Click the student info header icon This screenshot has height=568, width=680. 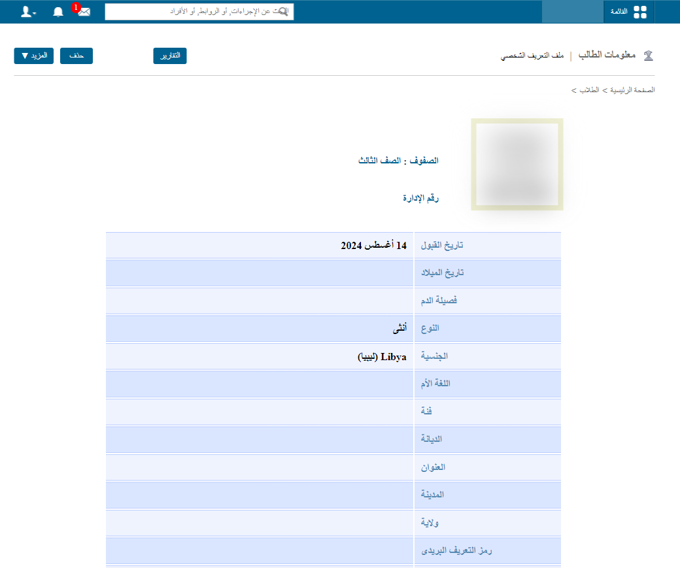[649, 56]
